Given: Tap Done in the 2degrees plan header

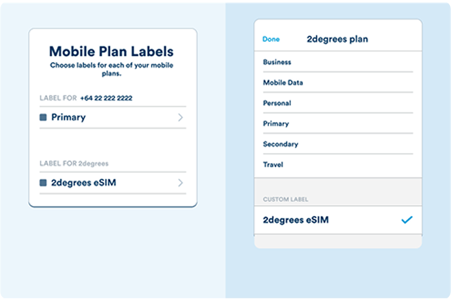Looking at the screenshot, I should tap(271, 39).
